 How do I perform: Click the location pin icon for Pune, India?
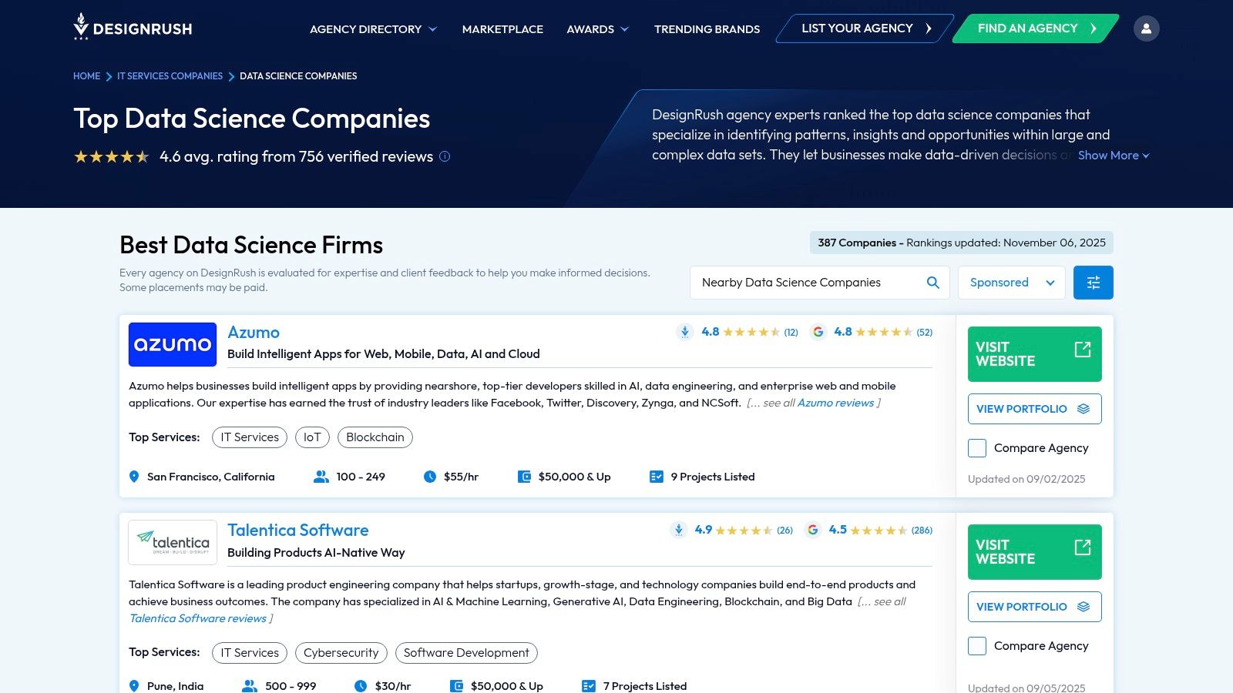coord(134,686)
